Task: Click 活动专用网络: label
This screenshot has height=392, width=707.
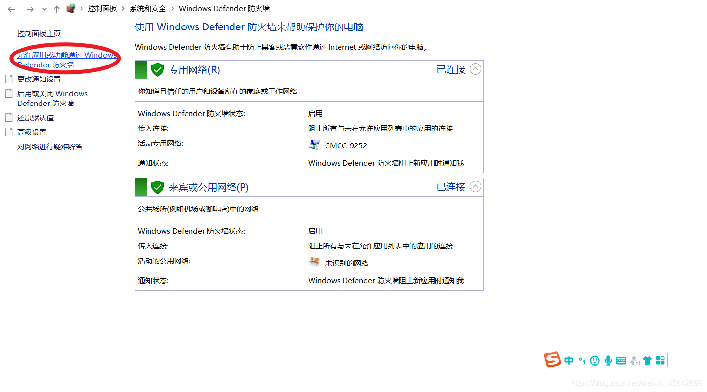Action: (161, 143)
